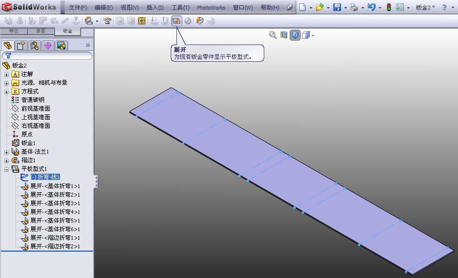Click the yellow vent tool icon
Screen dimensions: 458x278
[x=141, y=21]
